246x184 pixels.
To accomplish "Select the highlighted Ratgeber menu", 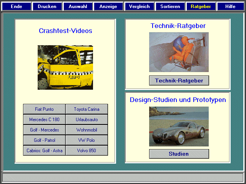I will 201,7.
